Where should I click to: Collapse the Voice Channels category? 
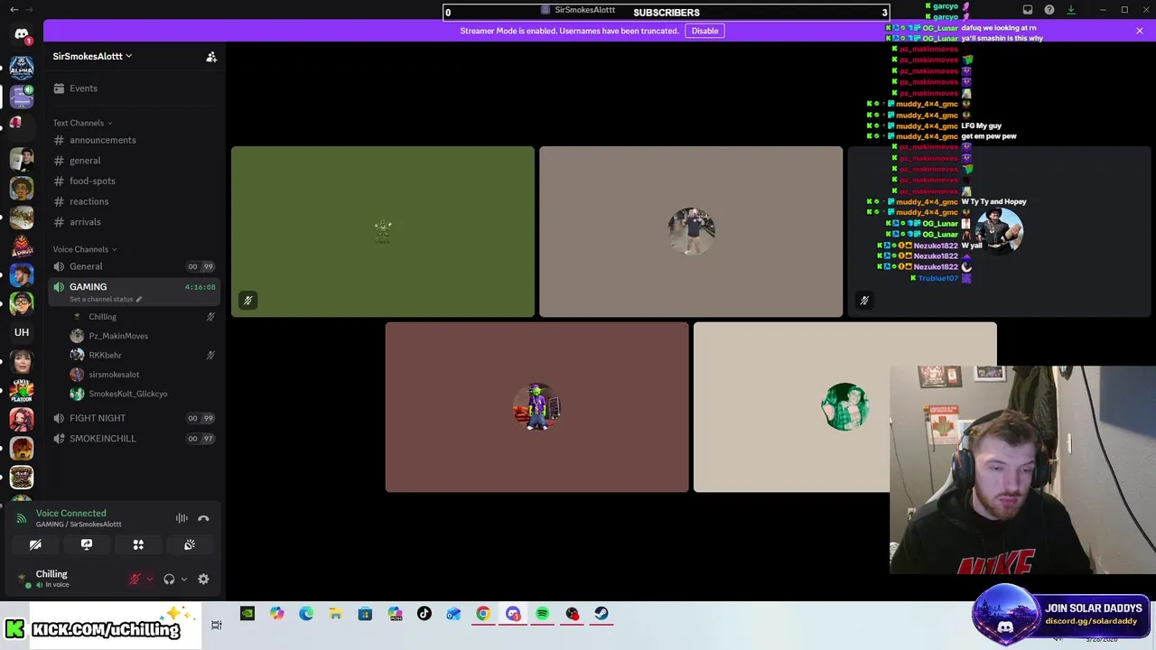tap(84, 249)
